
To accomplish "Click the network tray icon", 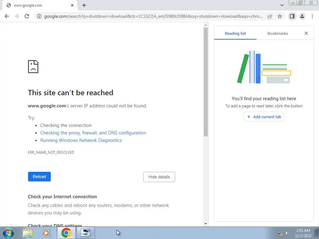I will click(x=280, y=233).
